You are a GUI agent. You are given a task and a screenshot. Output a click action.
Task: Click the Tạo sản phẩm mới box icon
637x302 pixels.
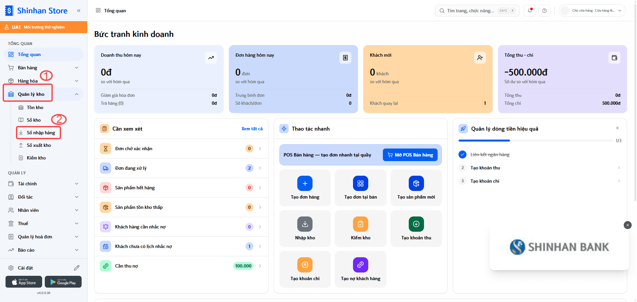tap(416, 183)
